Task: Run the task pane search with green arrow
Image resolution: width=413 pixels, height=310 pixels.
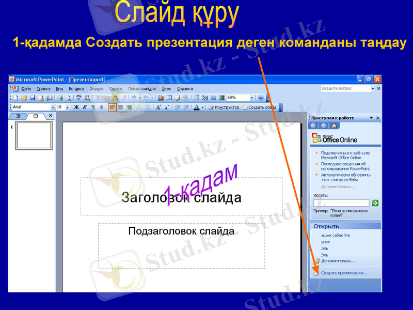Action: pos(375,203)
